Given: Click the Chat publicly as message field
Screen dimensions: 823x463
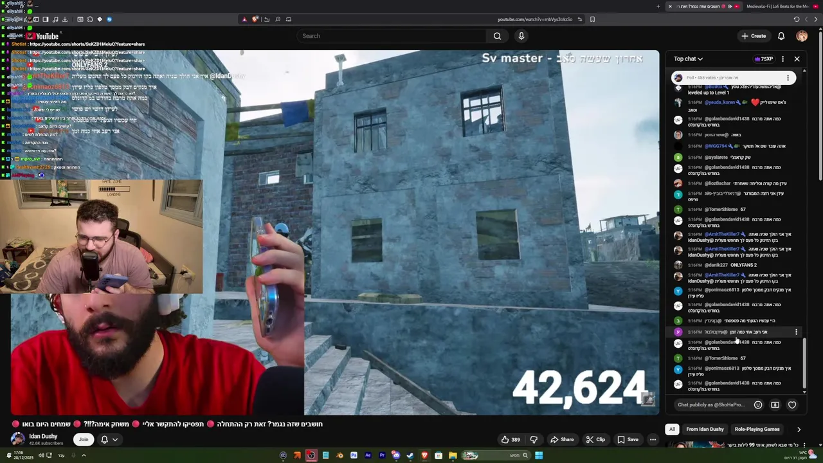Looking at the screenshot, I should click(x=710, y=405).
